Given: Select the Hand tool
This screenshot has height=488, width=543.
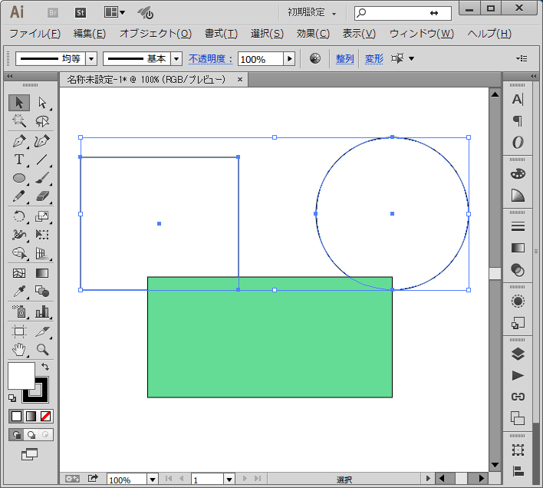Looking at the screenshot, I should pyautogui.click(x=19, y=350).
